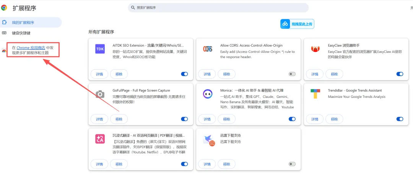Click 'Maximize Your Google Trends Analysis' description
The image size is (413, 179).
[357, 97]
